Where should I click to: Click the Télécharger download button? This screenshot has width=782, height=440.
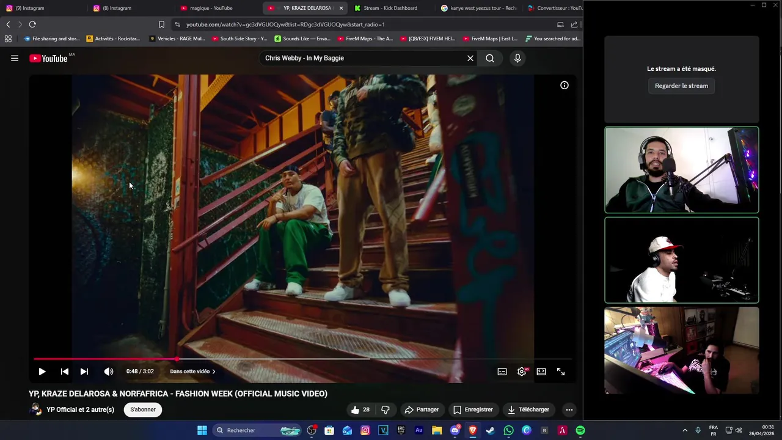click(x=528, y=409)
